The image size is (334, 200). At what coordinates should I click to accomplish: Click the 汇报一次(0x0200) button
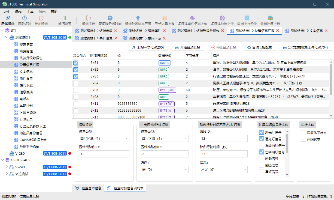point(148,47)
